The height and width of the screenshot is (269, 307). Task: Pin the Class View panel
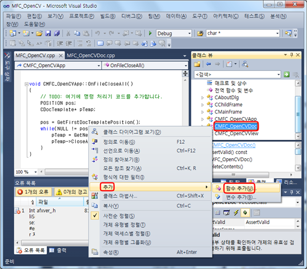click(292, 55)
